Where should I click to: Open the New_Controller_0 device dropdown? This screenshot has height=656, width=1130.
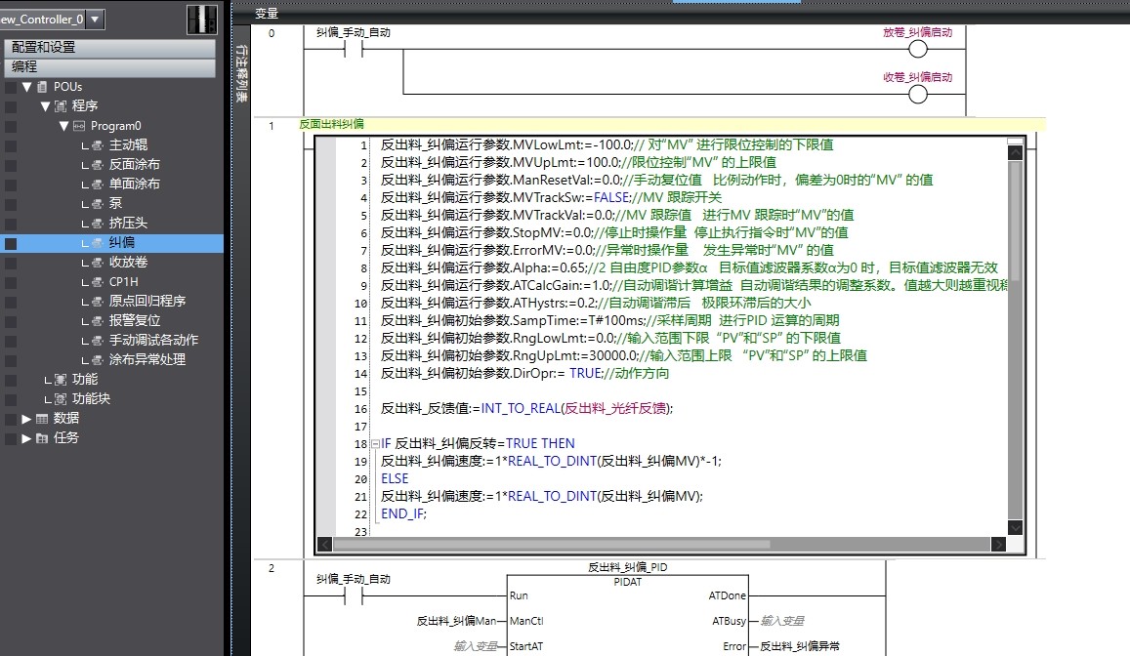click(95, 20)
